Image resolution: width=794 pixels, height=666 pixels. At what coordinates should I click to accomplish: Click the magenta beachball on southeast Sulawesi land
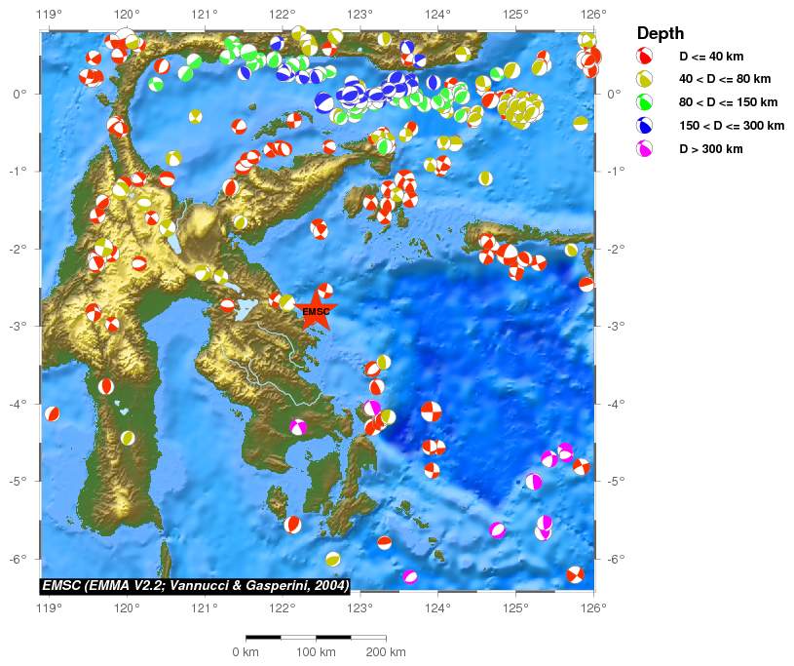point(298,426)
